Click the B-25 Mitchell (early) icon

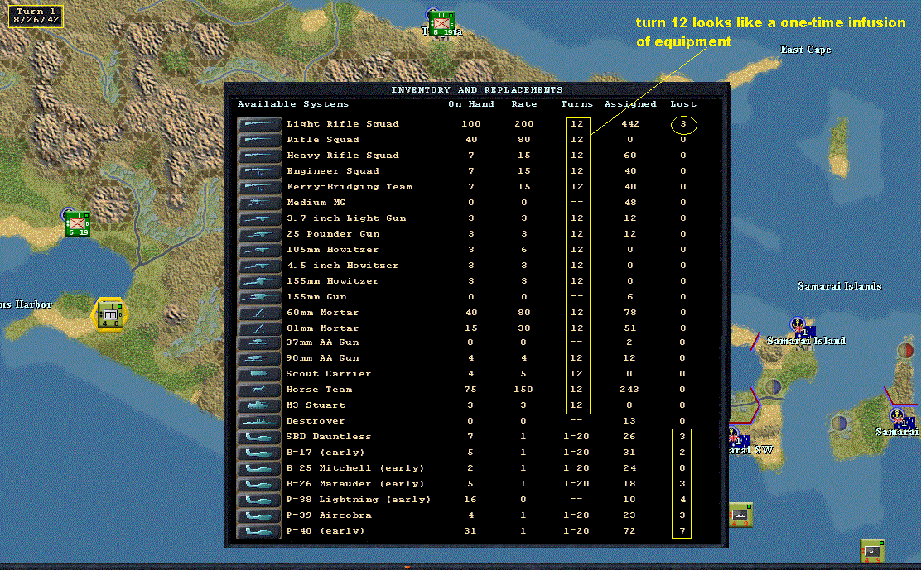click(259, 468)
